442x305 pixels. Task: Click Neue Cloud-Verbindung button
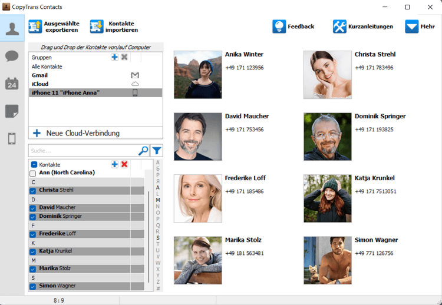click(95, 133)
